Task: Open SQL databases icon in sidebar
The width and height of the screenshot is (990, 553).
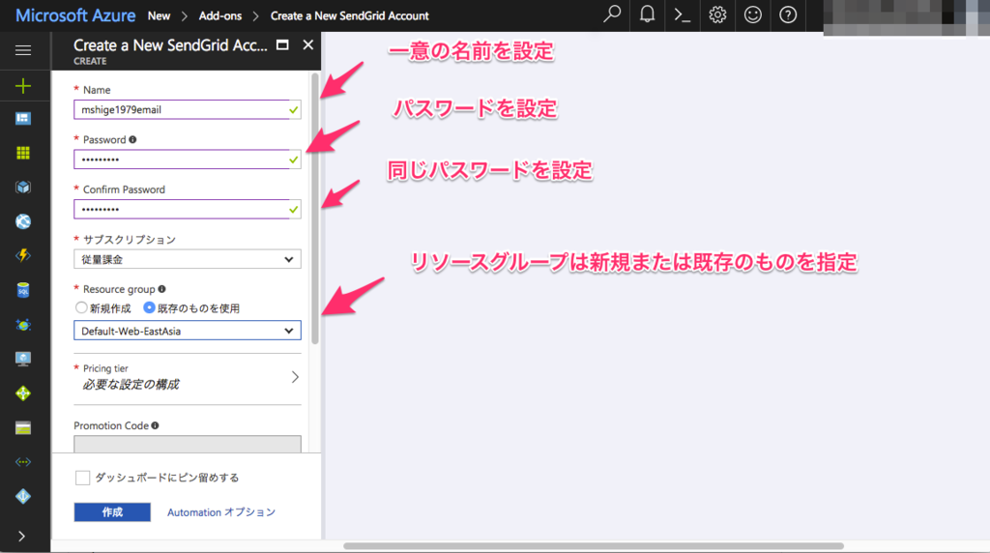Action: click(23, 290)
